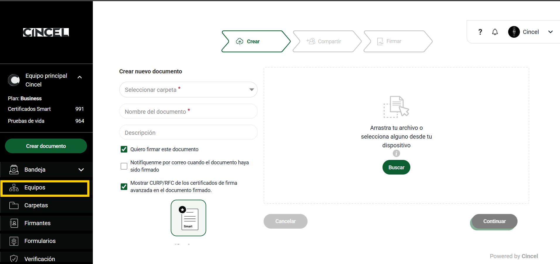
Task: Open Carpetas in the sidebar
Action: 36,206
